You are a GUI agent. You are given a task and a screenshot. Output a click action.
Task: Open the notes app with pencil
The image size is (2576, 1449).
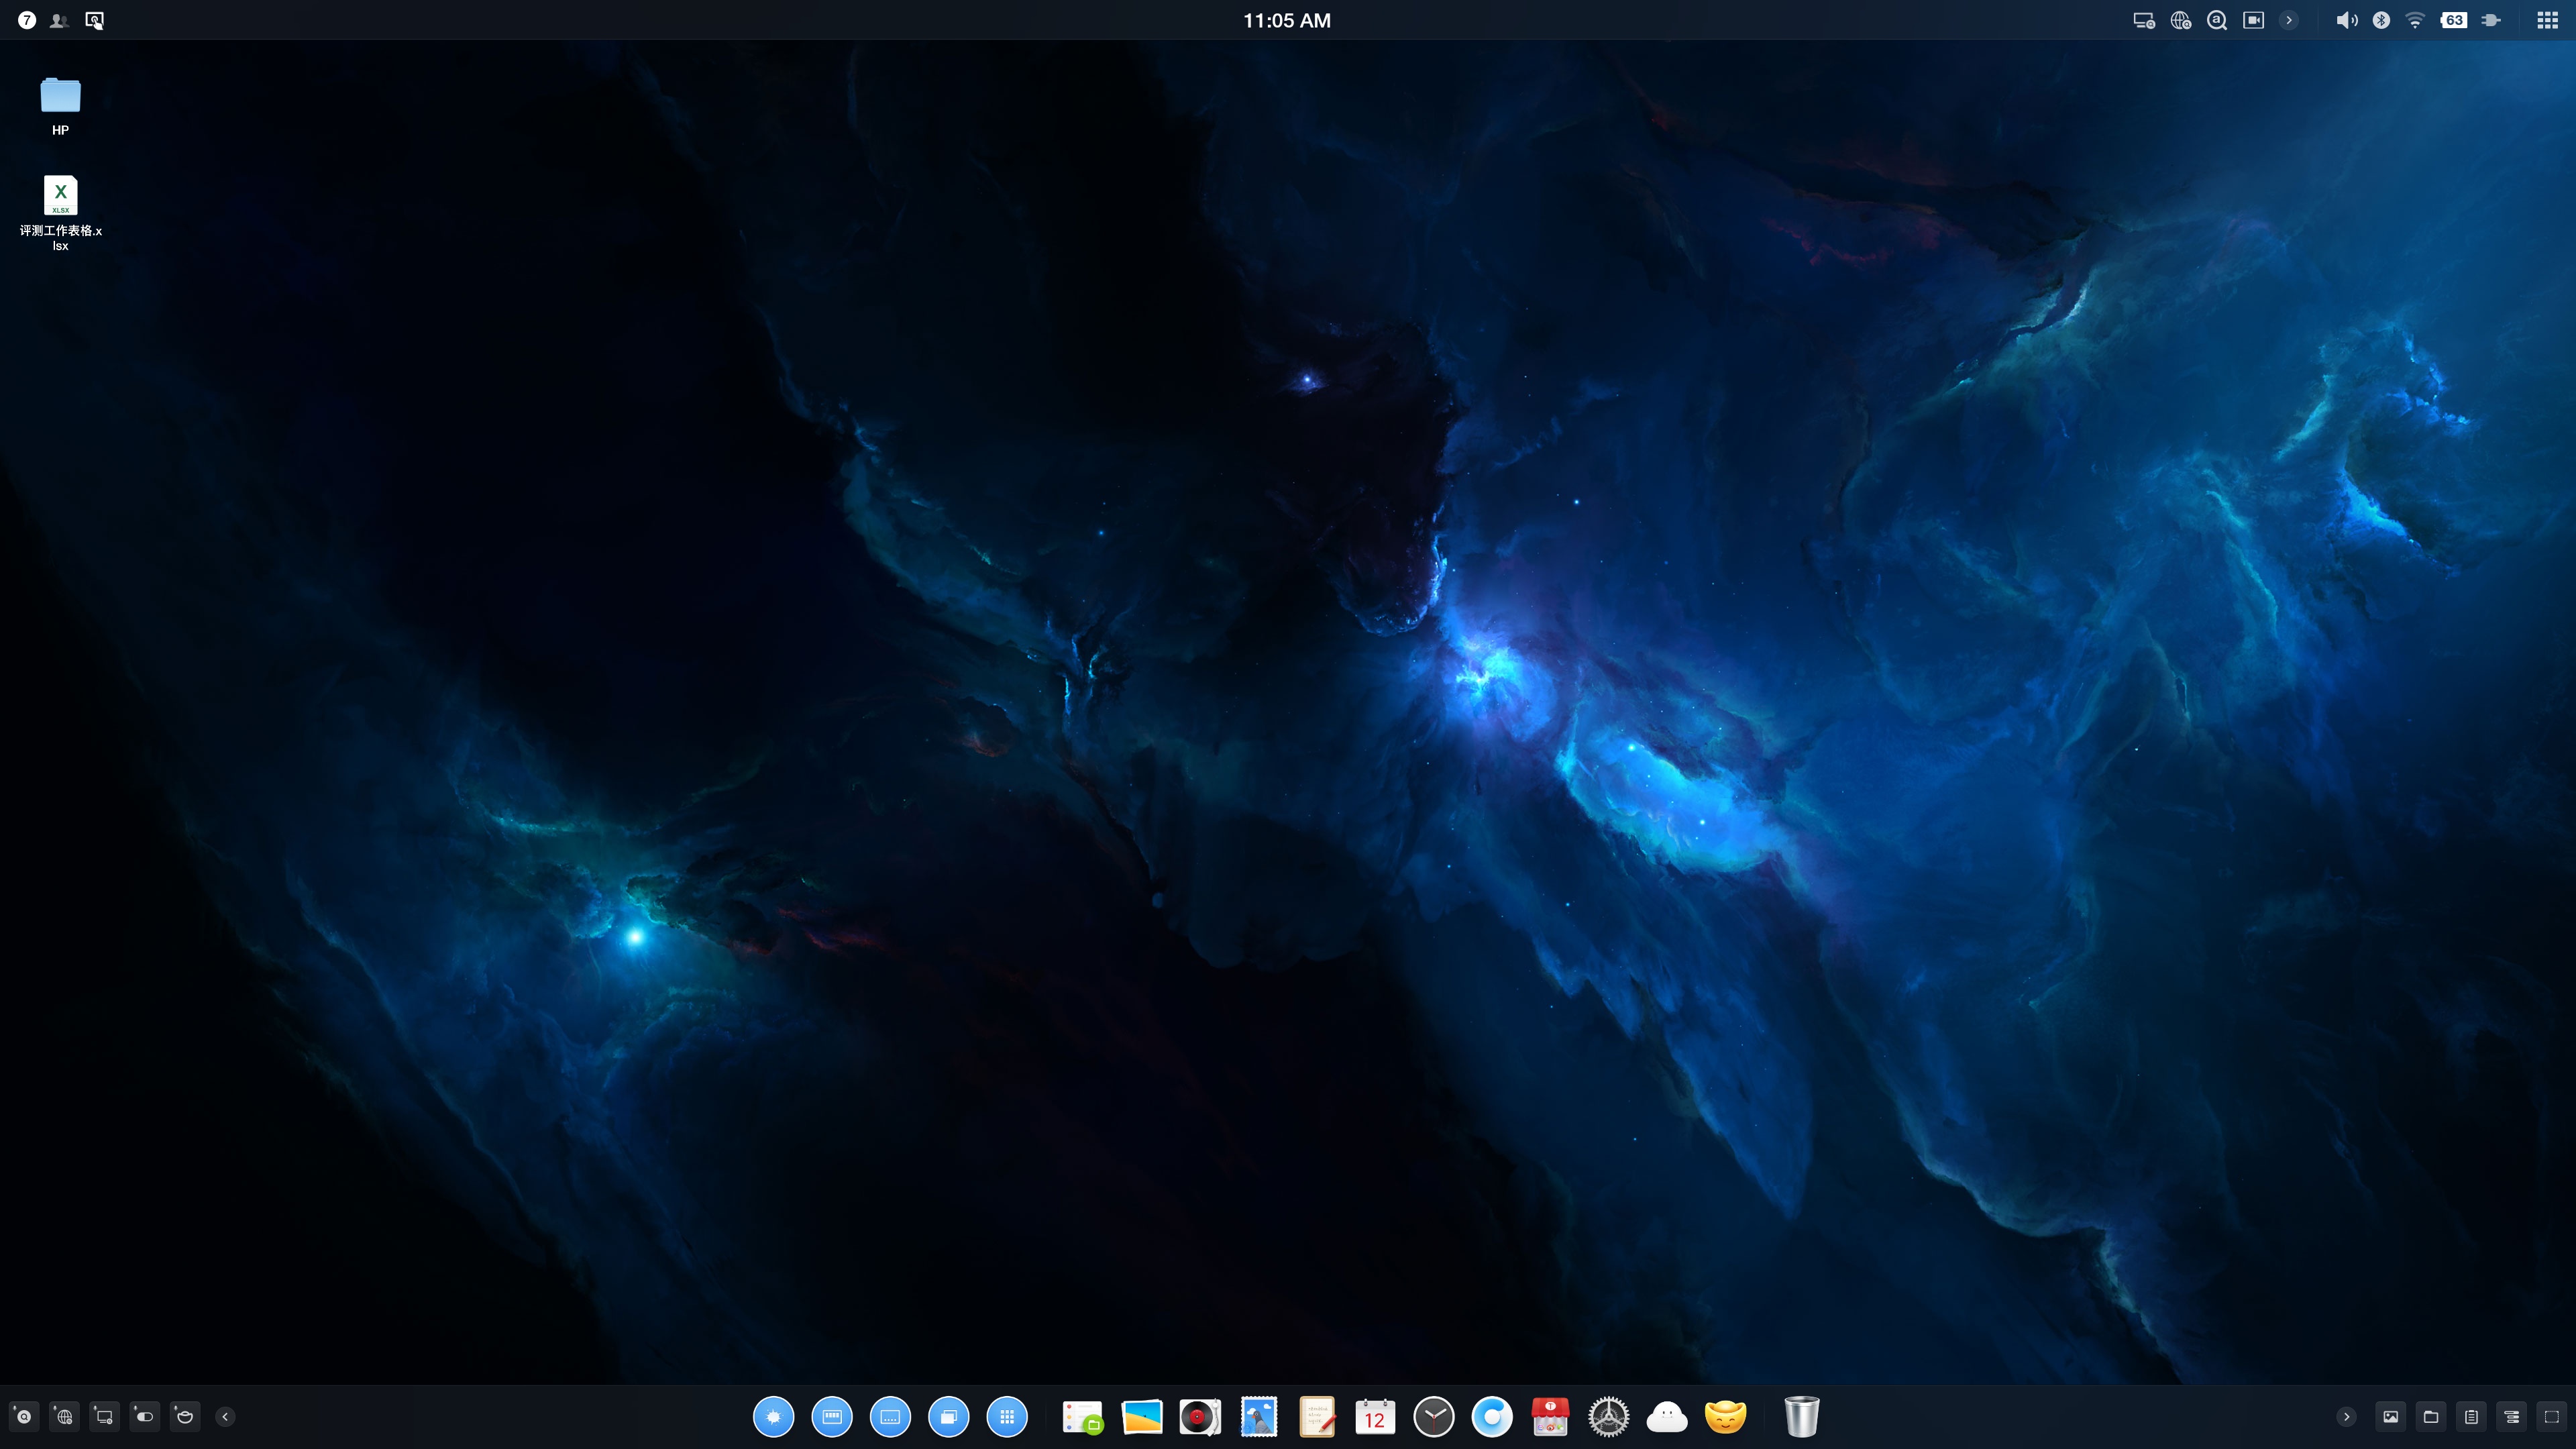[1317, 1416]
